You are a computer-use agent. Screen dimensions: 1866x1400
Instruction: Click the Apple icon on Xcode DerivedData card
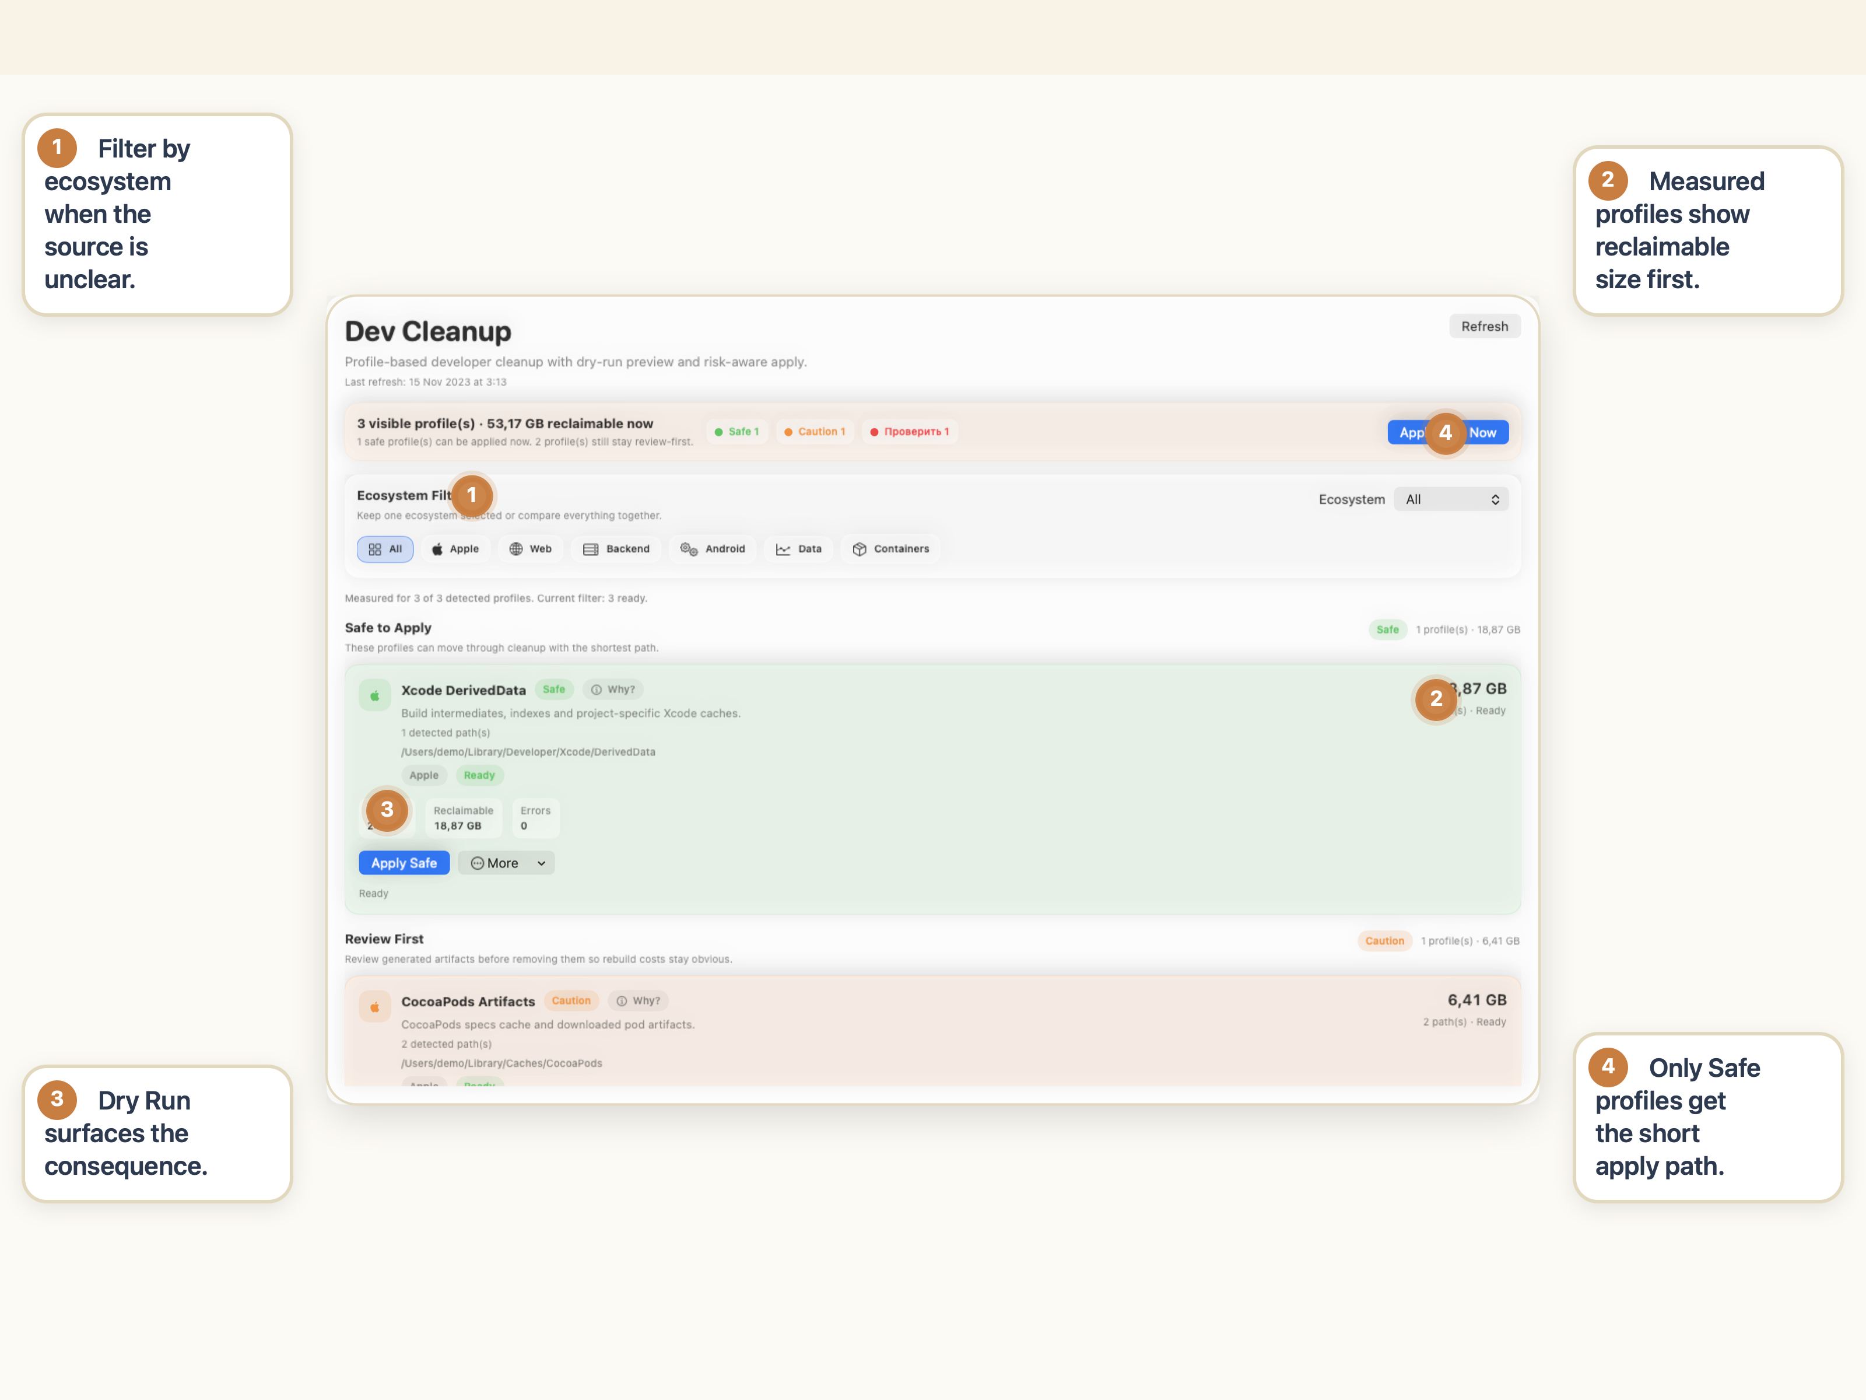(x=374, y=695)
